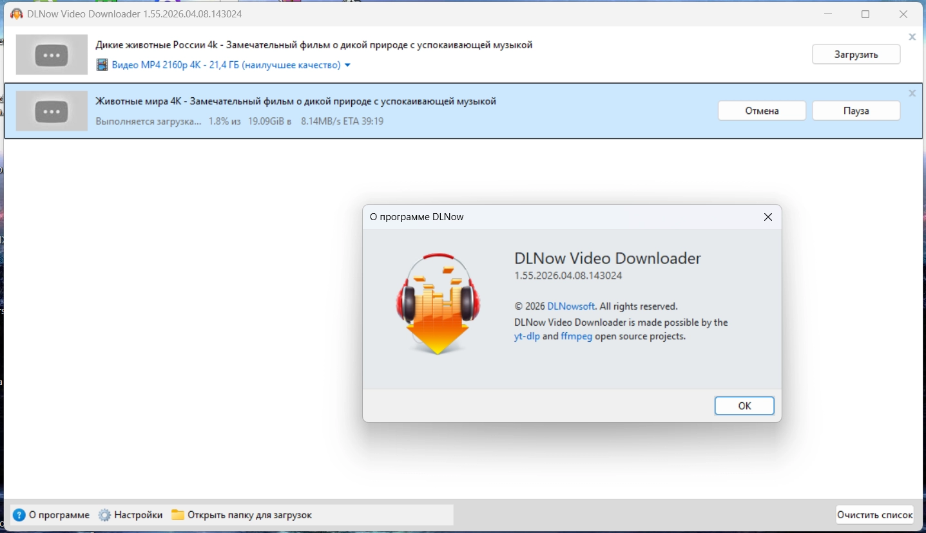Click Очистить список button
926x533 pixels.
875,515
